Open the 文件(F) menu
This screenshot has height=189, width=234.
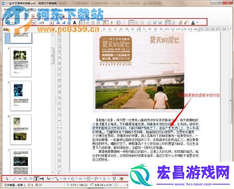(x=8, y=10)
